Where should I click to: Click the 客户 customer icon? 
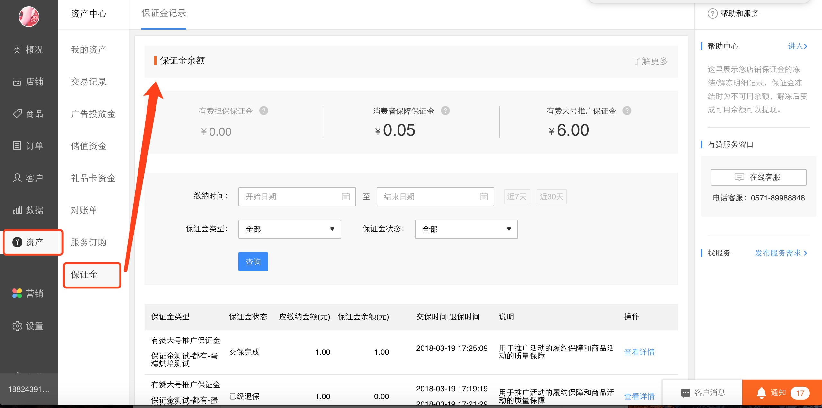pyautogui.click(x=17, y=178)
